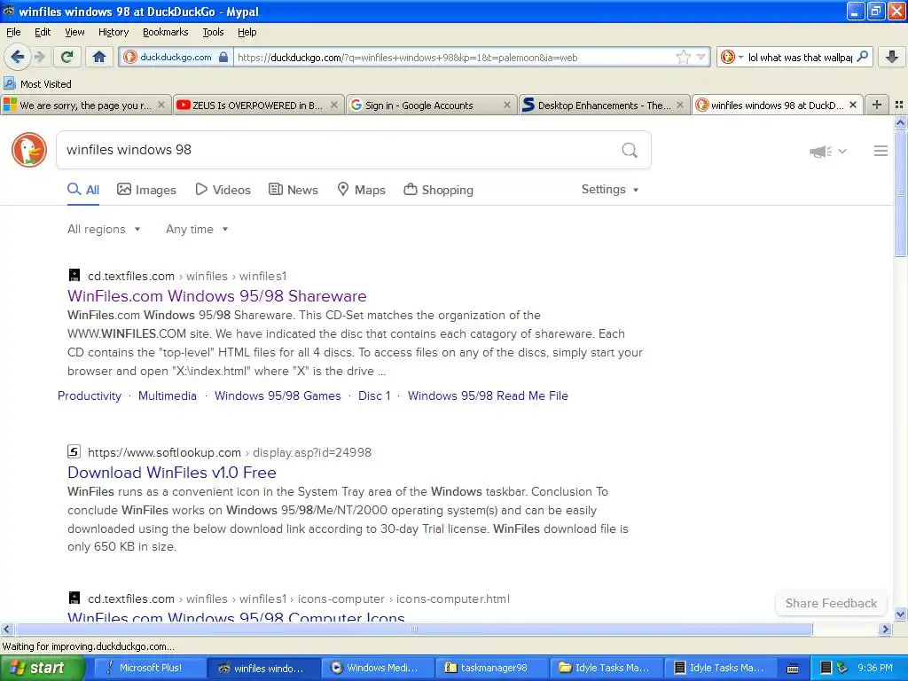The image size is (908, 681).
Task: Open the DuckDuckGo hamburger menu
Action: [881, 151]
